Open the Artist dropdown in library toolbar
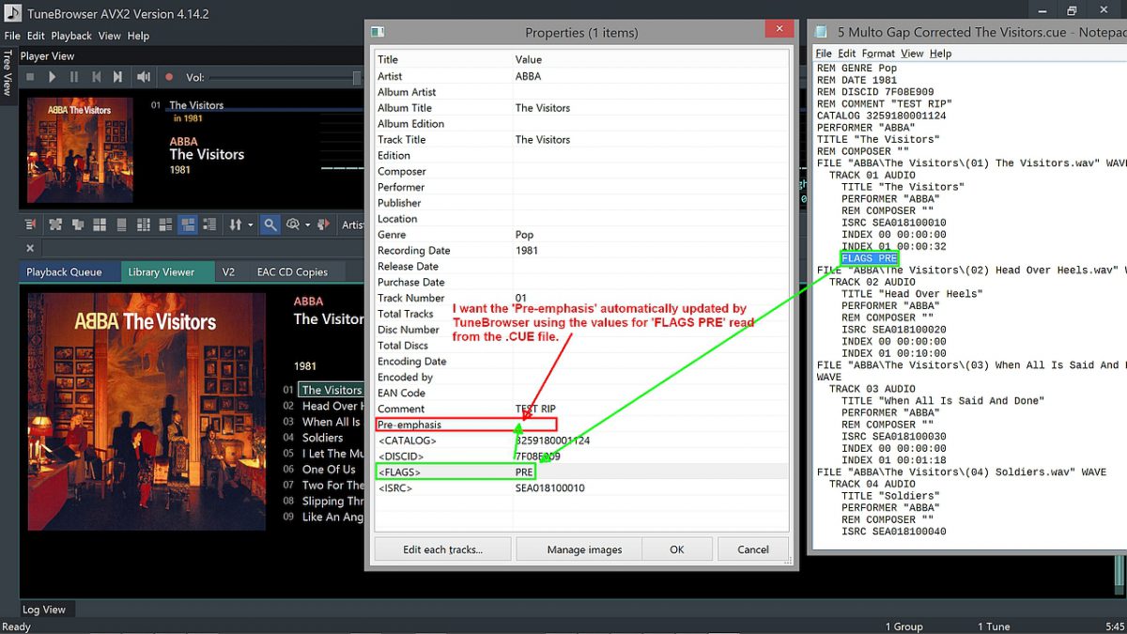 [352, 224]
